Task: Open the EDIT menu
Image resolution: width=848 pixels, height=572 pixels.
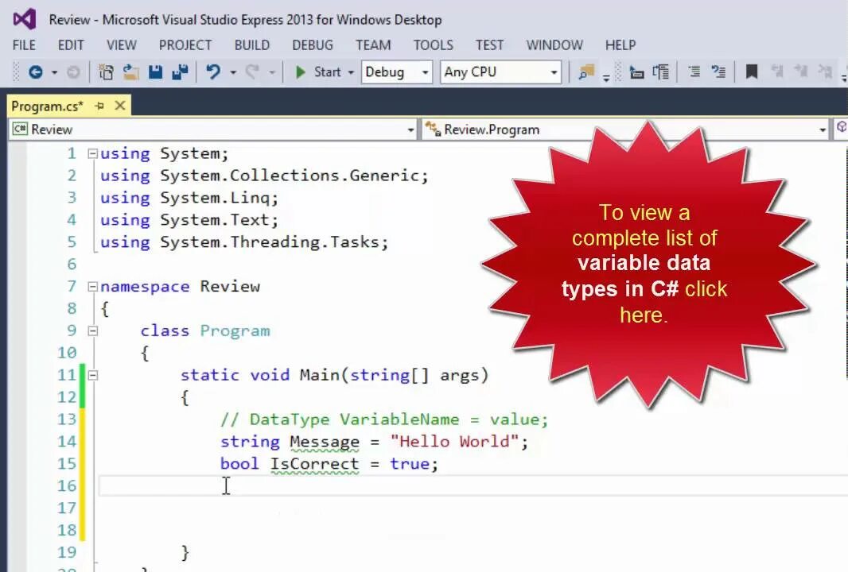Action: click(x=71, y=44)
